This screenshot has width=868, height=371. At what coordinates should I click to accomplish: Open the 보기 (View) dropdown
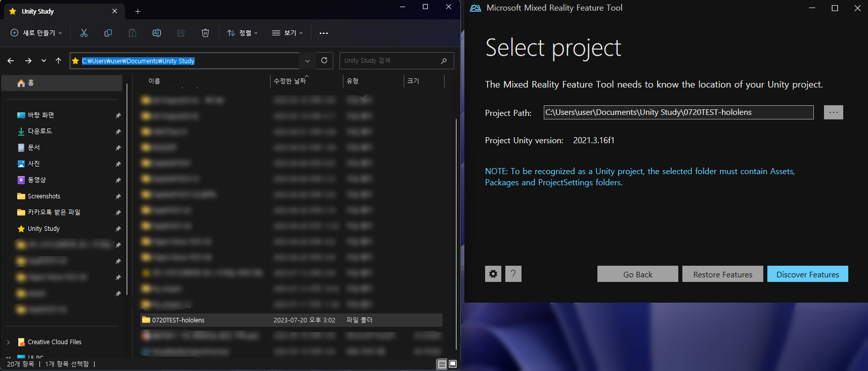[x=287, y=33]
